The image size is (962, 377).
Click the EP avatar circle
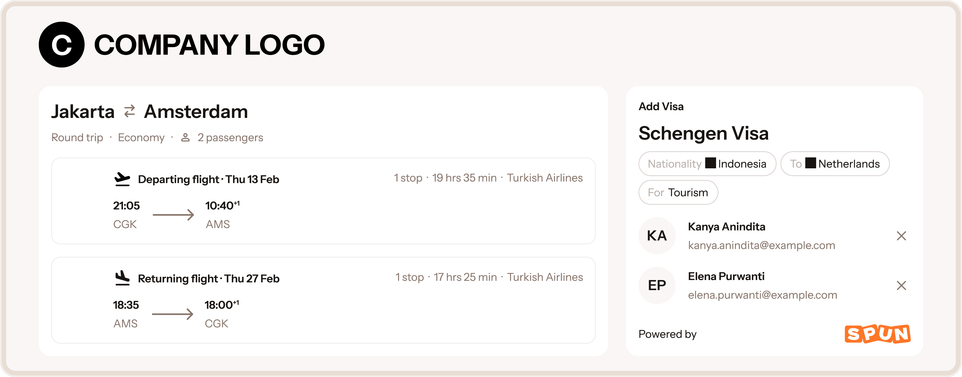657,285
